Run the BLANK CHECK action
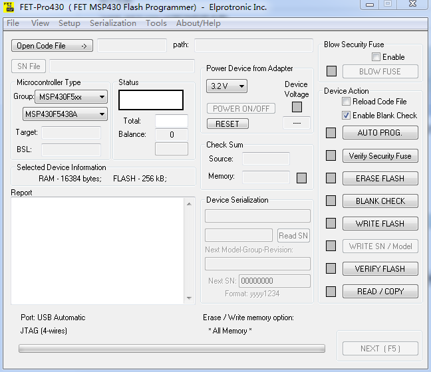431x372 pixels. 380,201
